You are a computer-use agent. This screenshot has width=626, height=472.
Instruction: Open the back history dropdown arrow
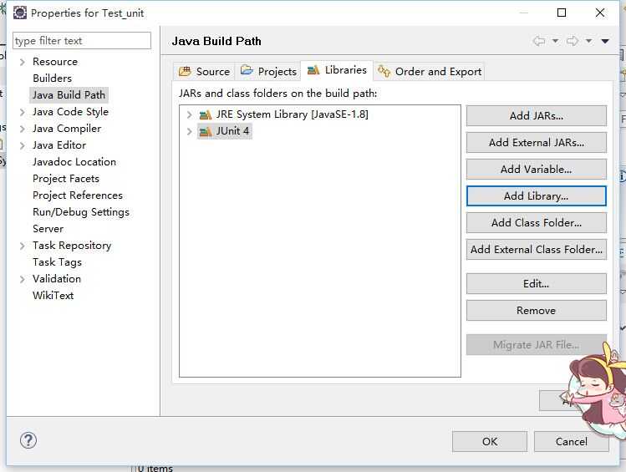click(555, 41)
